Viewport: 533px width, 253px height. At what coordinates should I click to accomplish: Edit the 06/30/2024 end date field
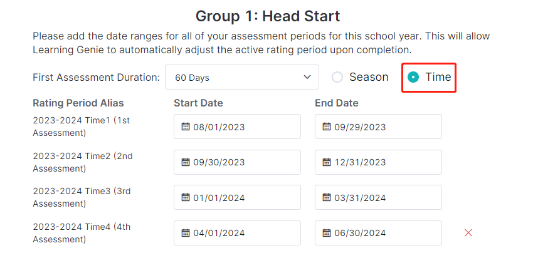[x=378, y=232]
